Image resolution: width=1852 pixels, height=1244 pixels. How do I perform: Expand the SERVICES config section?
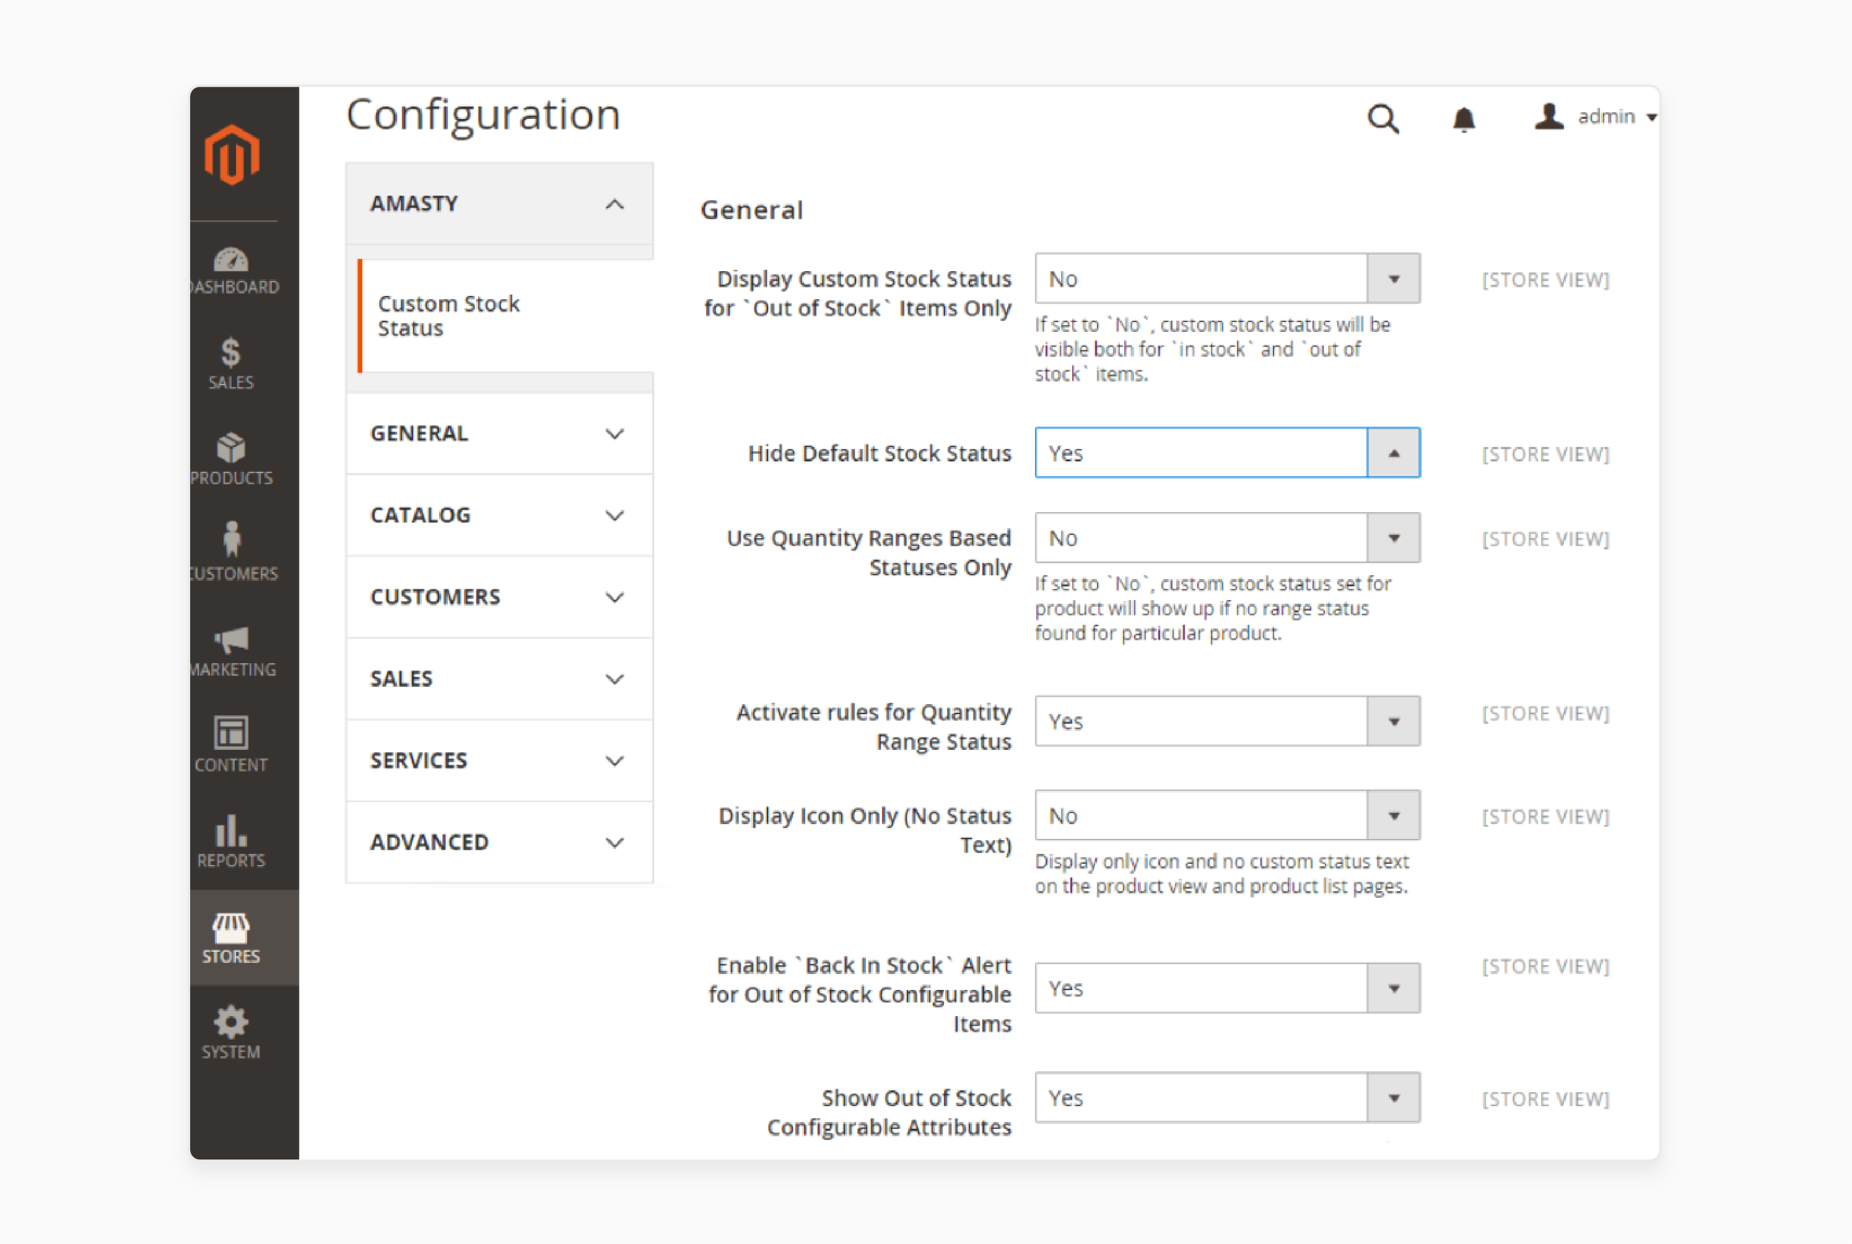coord(499,760)
